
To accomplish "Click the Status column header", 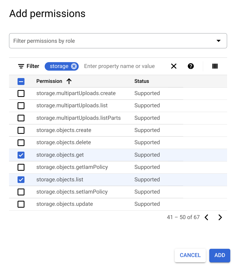I will tap(141, 81).
